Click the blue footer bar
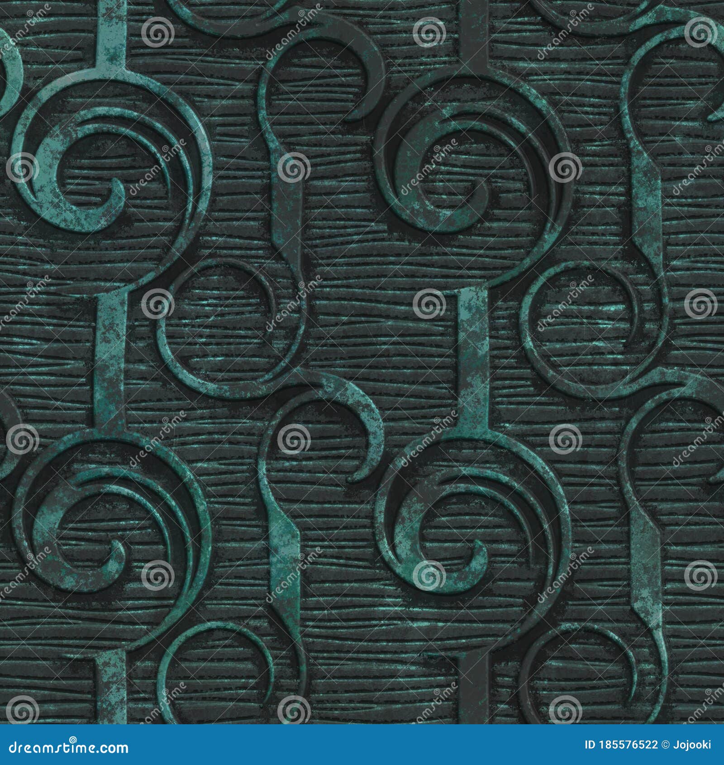The image size is (724, 765). click(x=362, y=749)
